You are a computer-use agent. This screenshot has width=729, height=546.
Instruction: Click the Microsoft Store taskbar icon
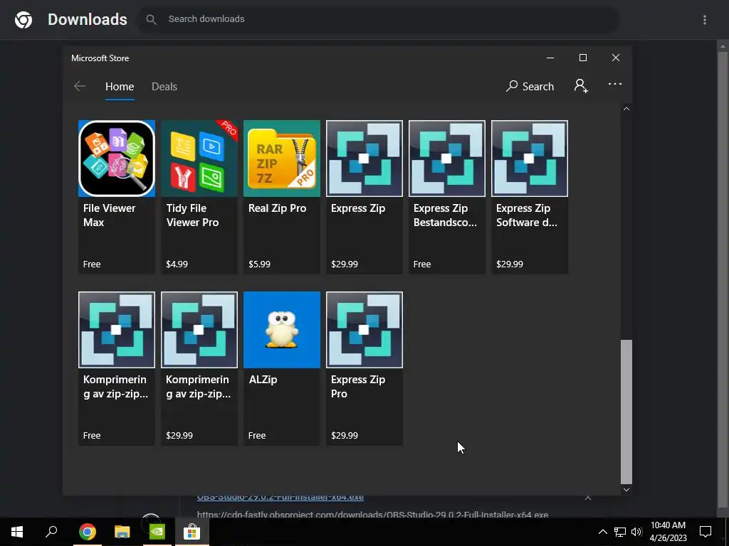(192, 532)
